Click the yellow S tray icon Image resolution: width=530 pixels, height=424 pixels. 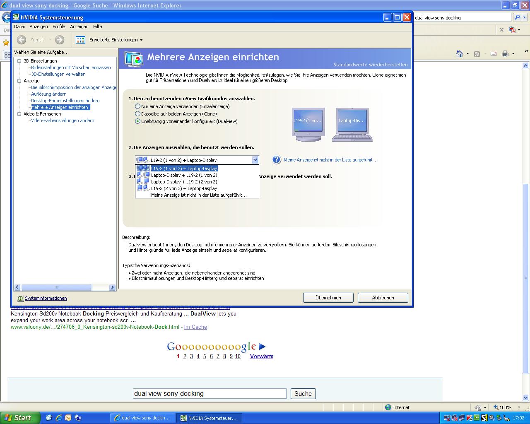click(484, 418)
